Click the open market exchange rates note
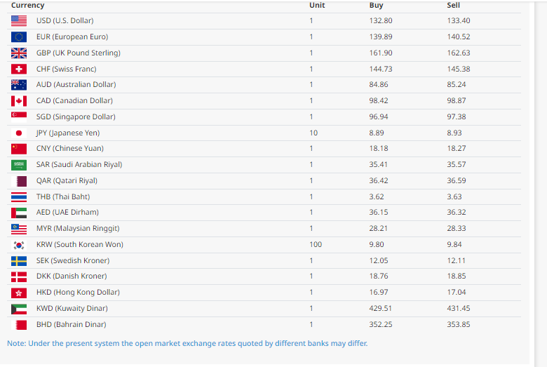Screen dimensions: 547x367 point(187,343)
